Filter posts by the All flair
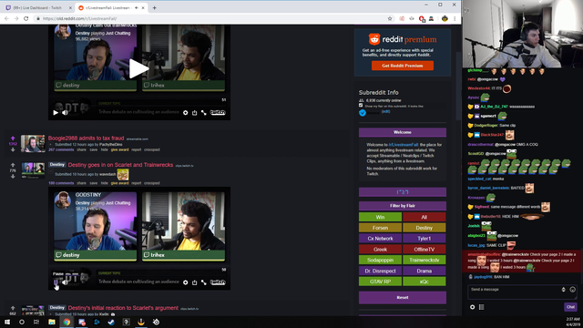 424,217
